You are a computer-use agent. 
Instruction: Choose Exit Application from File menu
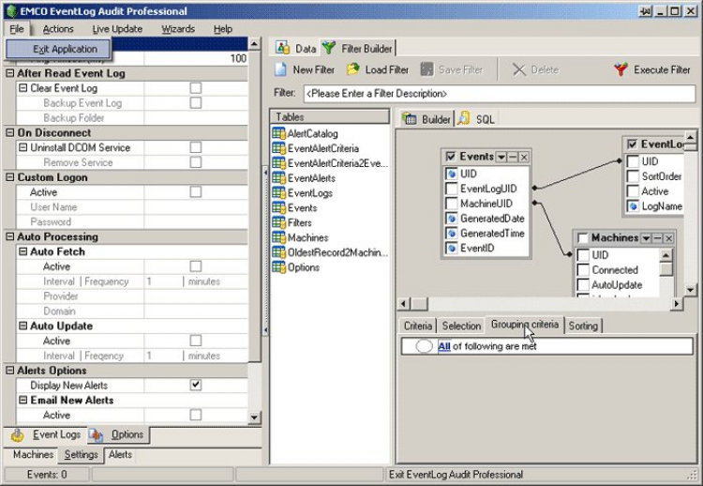point(59,49)
